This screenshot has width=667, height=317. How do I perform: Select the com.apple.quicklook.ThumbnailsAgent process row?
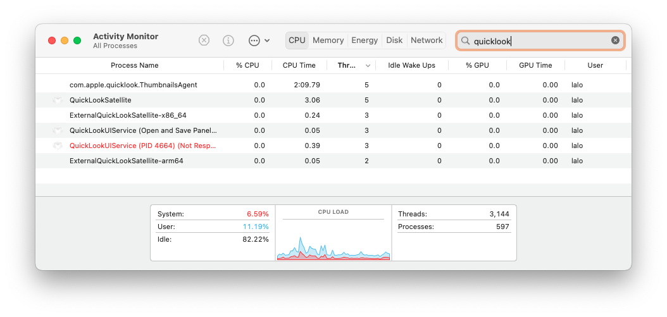(134, 85)
